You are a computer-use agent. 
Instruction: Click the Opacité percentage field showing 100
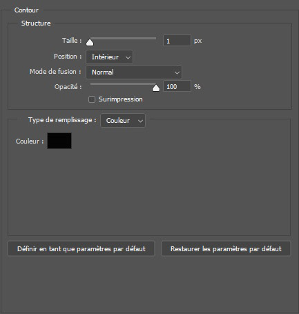tap(177, 86)
